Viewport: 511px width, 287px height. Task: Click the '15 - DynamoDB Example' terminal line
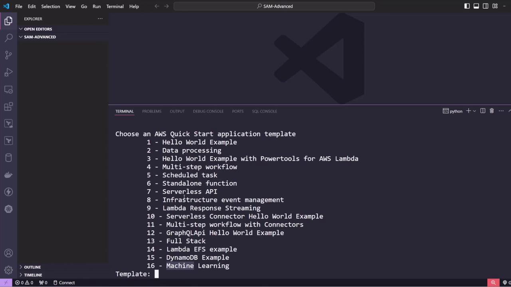pos(188,258)
